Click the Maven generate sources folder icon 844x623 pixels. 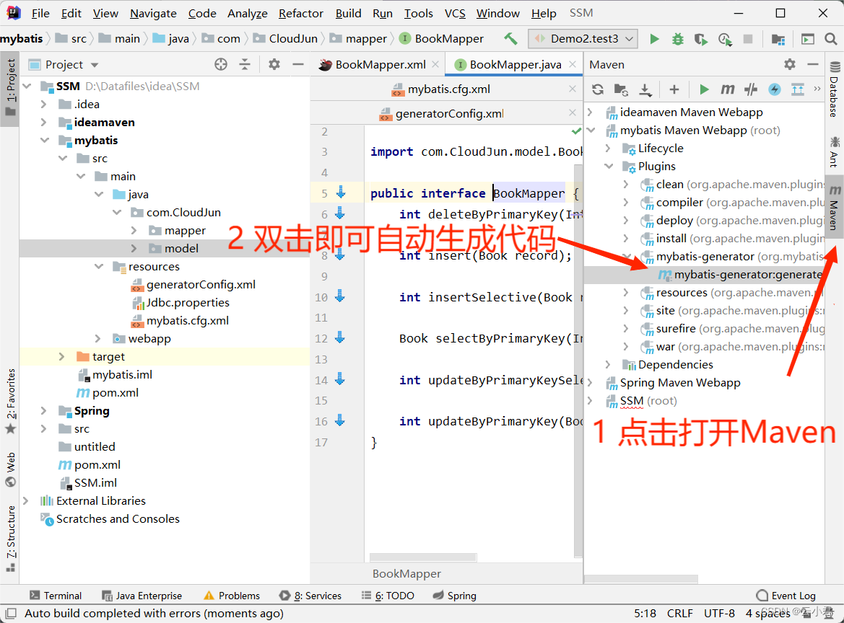coord(621,89)
